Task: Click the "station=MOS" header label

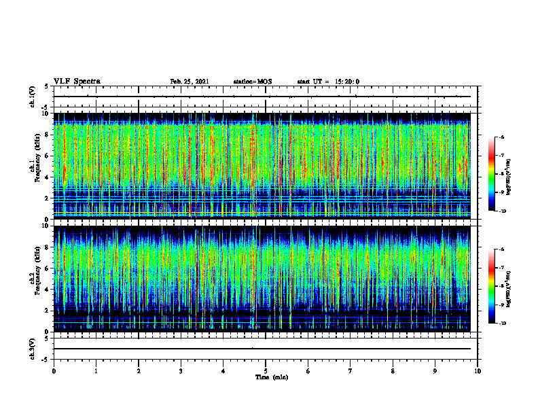Action: [x=253, y=82]
